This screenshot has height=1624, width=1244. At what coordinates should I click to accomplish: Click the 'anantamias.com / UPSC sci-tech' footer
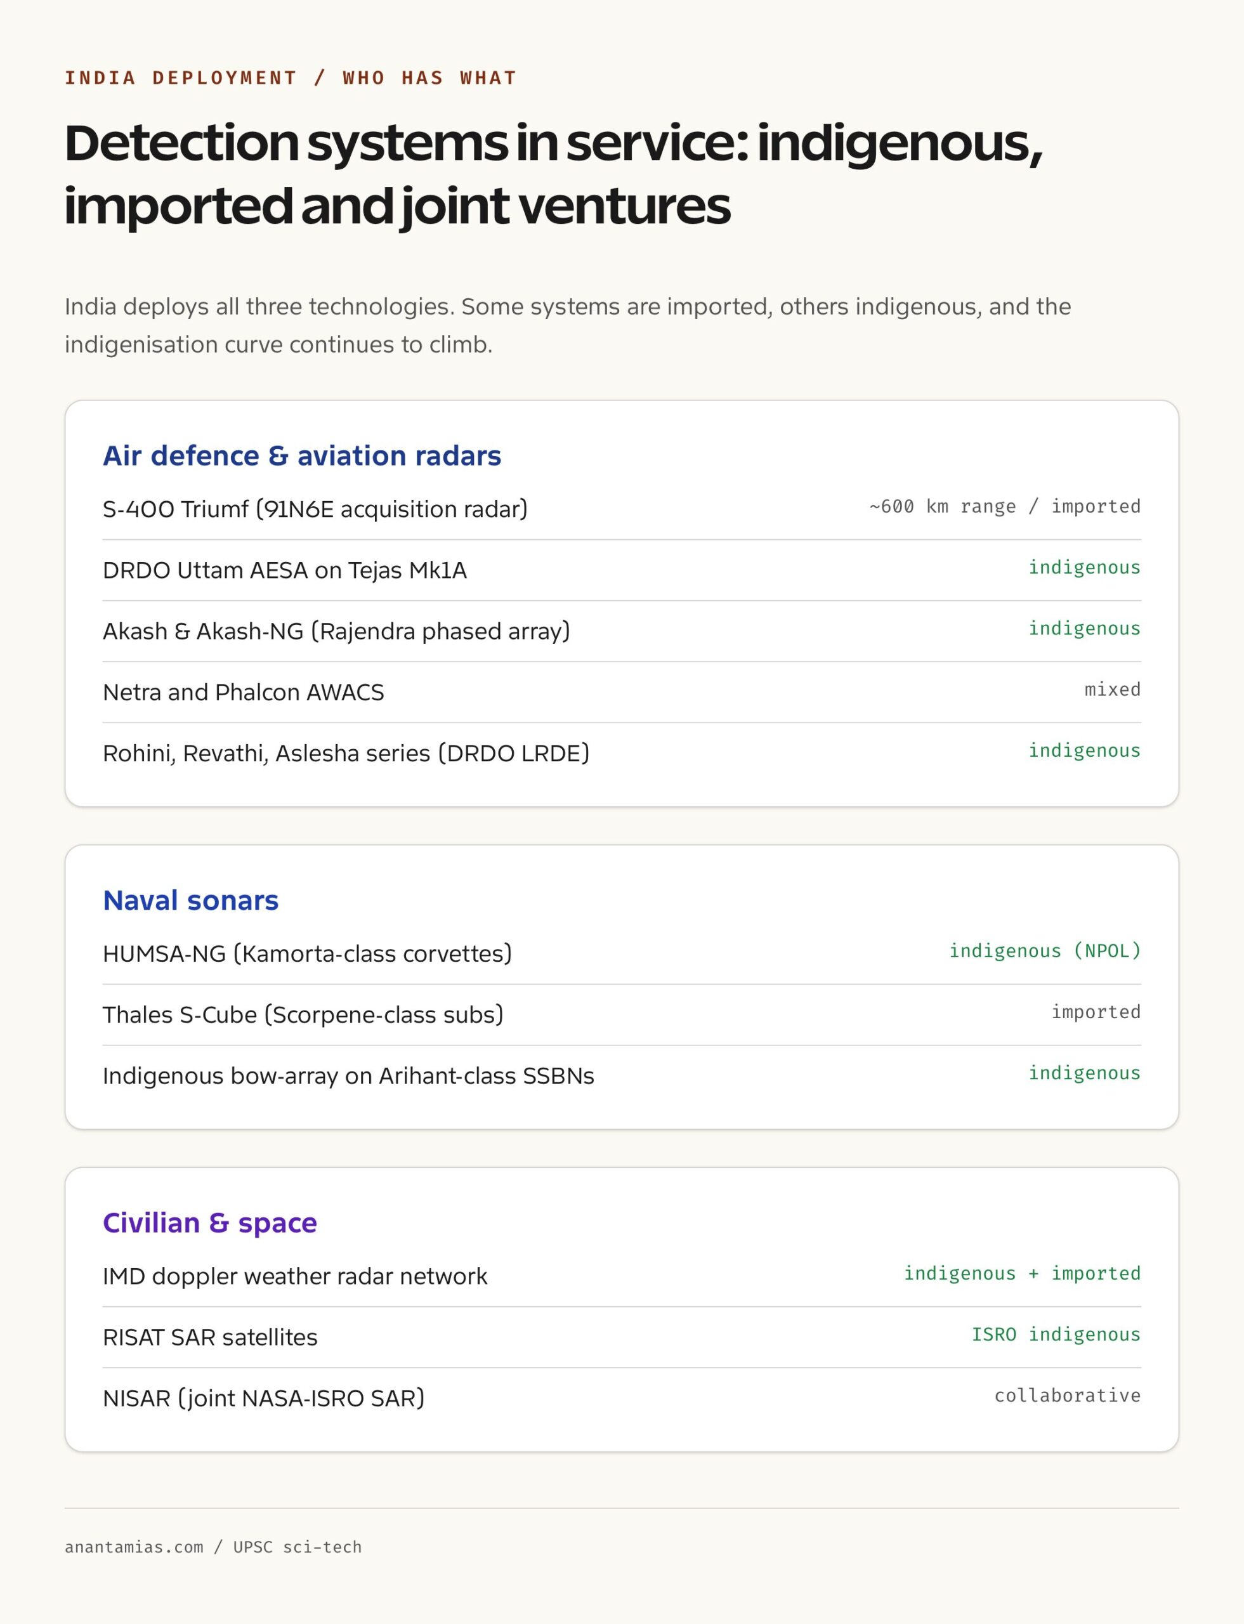point(213,1547)
